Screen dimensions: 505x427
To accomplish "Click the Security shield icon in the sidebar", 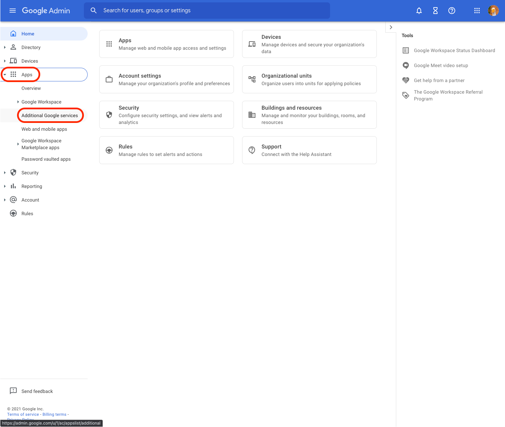I will point(13,172).
